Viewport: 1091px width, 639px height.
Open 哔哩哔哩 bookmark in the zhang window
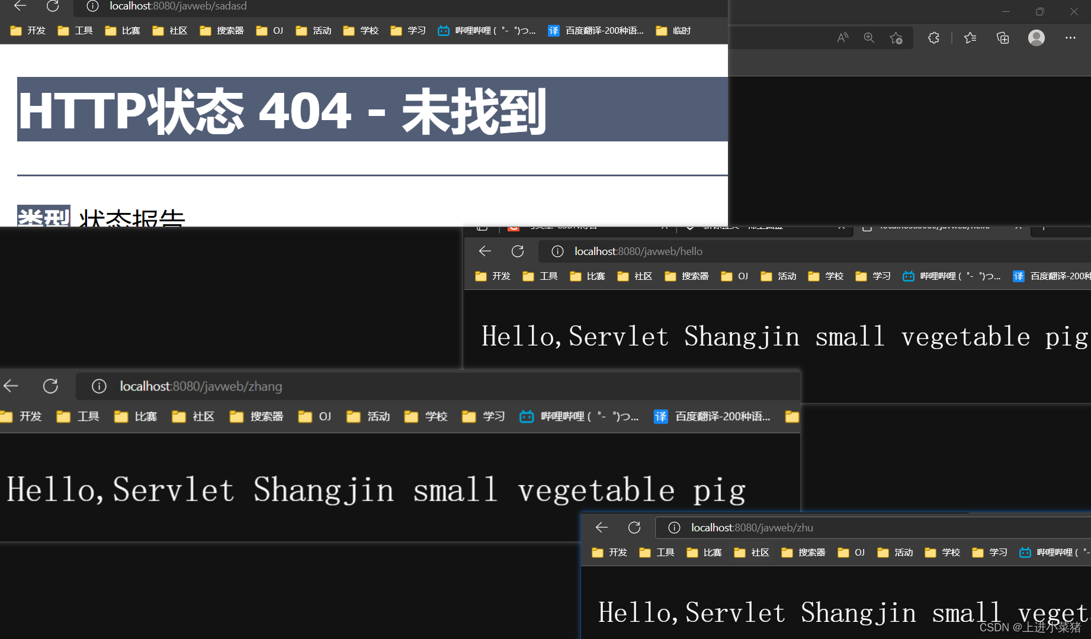click(580, 417)
